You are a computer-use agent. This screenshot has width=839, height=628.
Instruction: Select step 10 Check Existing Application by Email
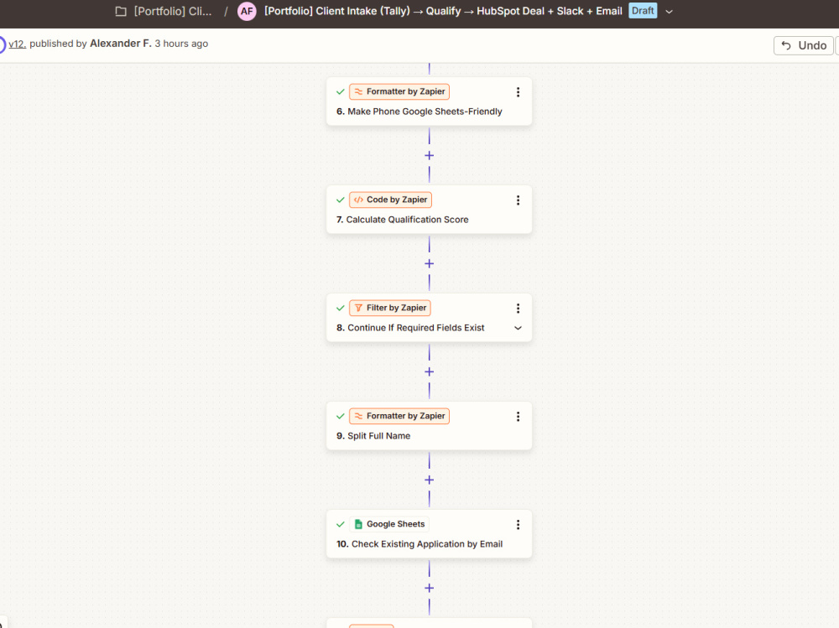click(x=429, y=534)
